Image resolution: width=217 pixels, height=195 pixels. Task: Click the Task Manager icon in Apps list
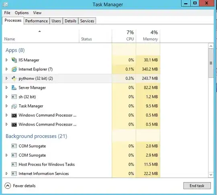tap(14, 106)
